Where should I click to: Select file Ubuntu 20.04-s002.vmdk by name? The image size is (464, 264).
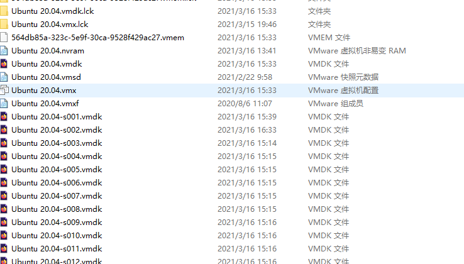(57, 130)
